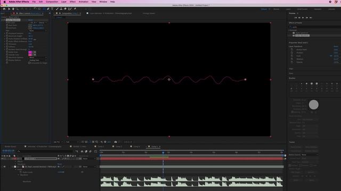Click the timeline playhead marker
The image size is (341, 191).
(x=163, y=152)
